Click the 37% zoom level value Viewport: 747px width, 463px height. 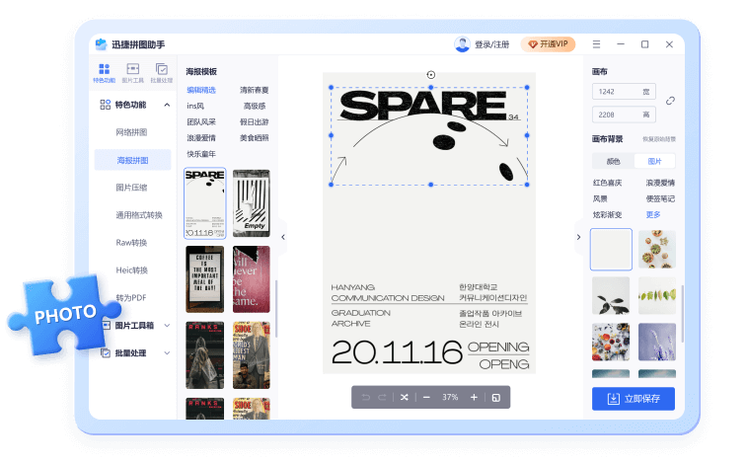tap(450, 397)
